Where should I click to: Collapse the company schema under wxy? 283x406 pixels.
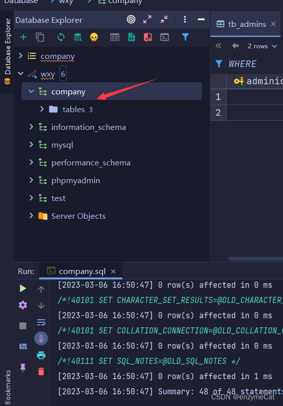pos(32,91)
